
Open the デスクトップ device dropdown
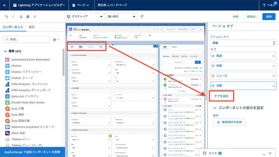(85, 16)
